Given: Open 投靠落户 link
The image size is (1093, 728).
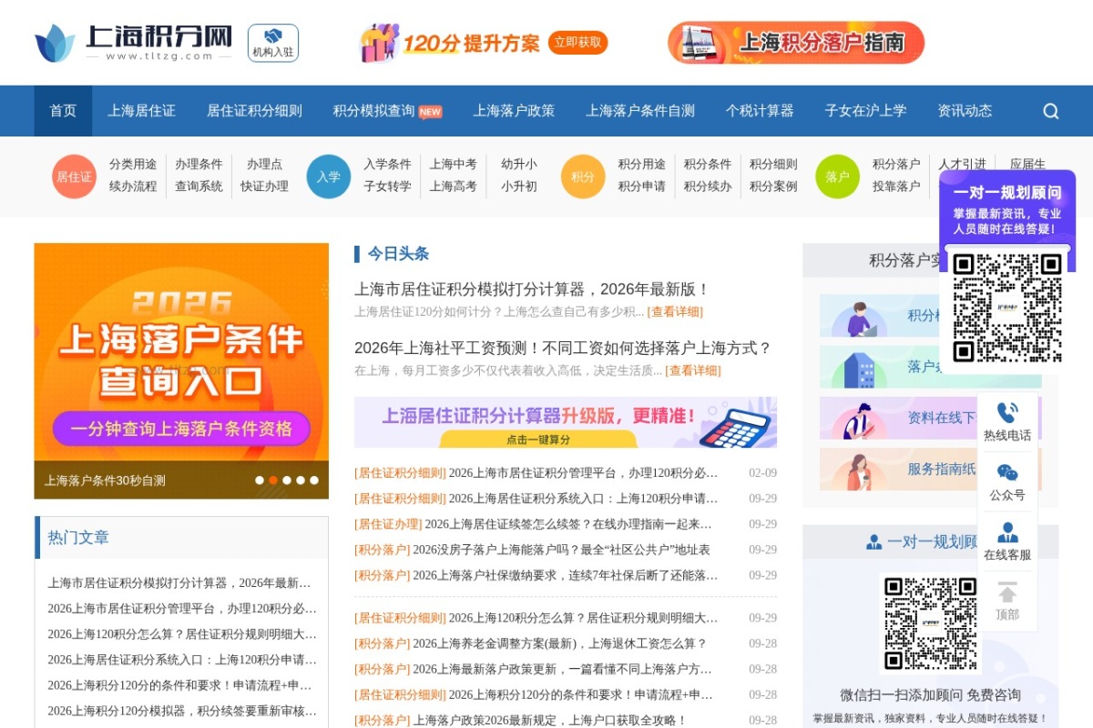Looking at the screenshot, I should [896, 187].
